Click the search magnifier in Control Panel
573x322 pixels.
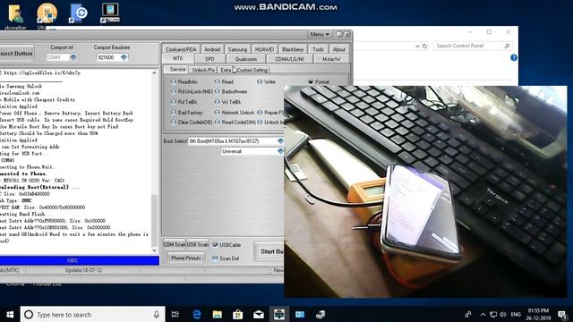point(508,46)
